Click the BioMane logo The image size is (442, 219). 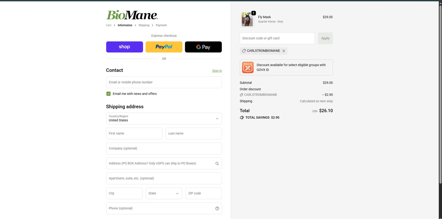(132, 15)
